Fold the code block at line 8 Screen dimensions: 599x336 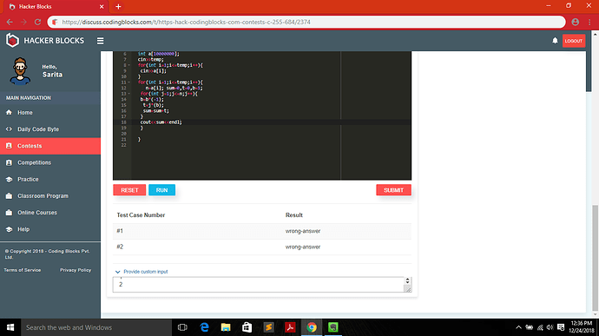point(129,65)
